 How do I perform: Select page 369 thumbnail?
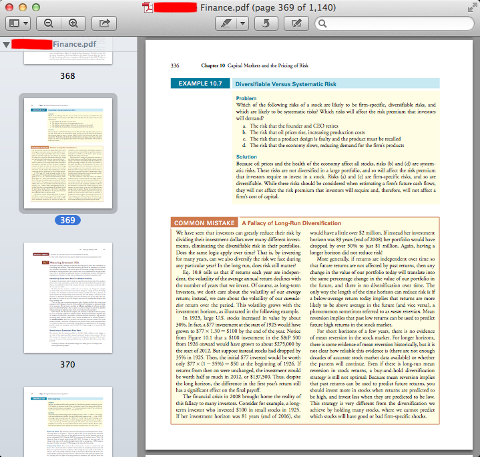(68, 153)
